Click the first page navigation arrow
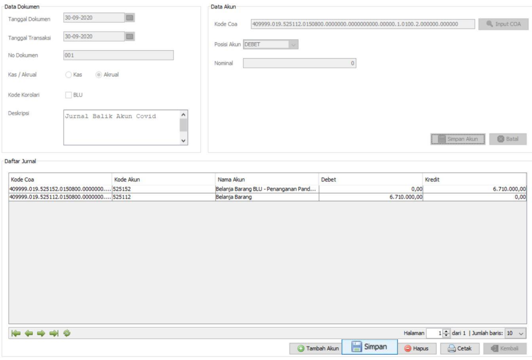The image size is (532, 360). pyautogui.click(x=16, y=333)
